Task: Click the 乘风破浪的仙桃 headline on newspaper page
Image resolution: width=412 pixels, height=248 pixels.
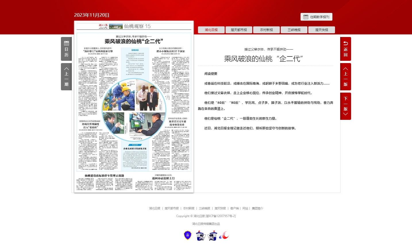Action: [134, 41]
